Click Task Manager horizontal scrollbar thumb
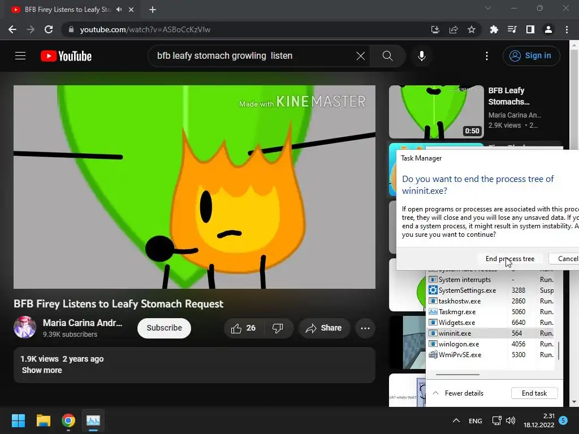 tap(457, 375)
